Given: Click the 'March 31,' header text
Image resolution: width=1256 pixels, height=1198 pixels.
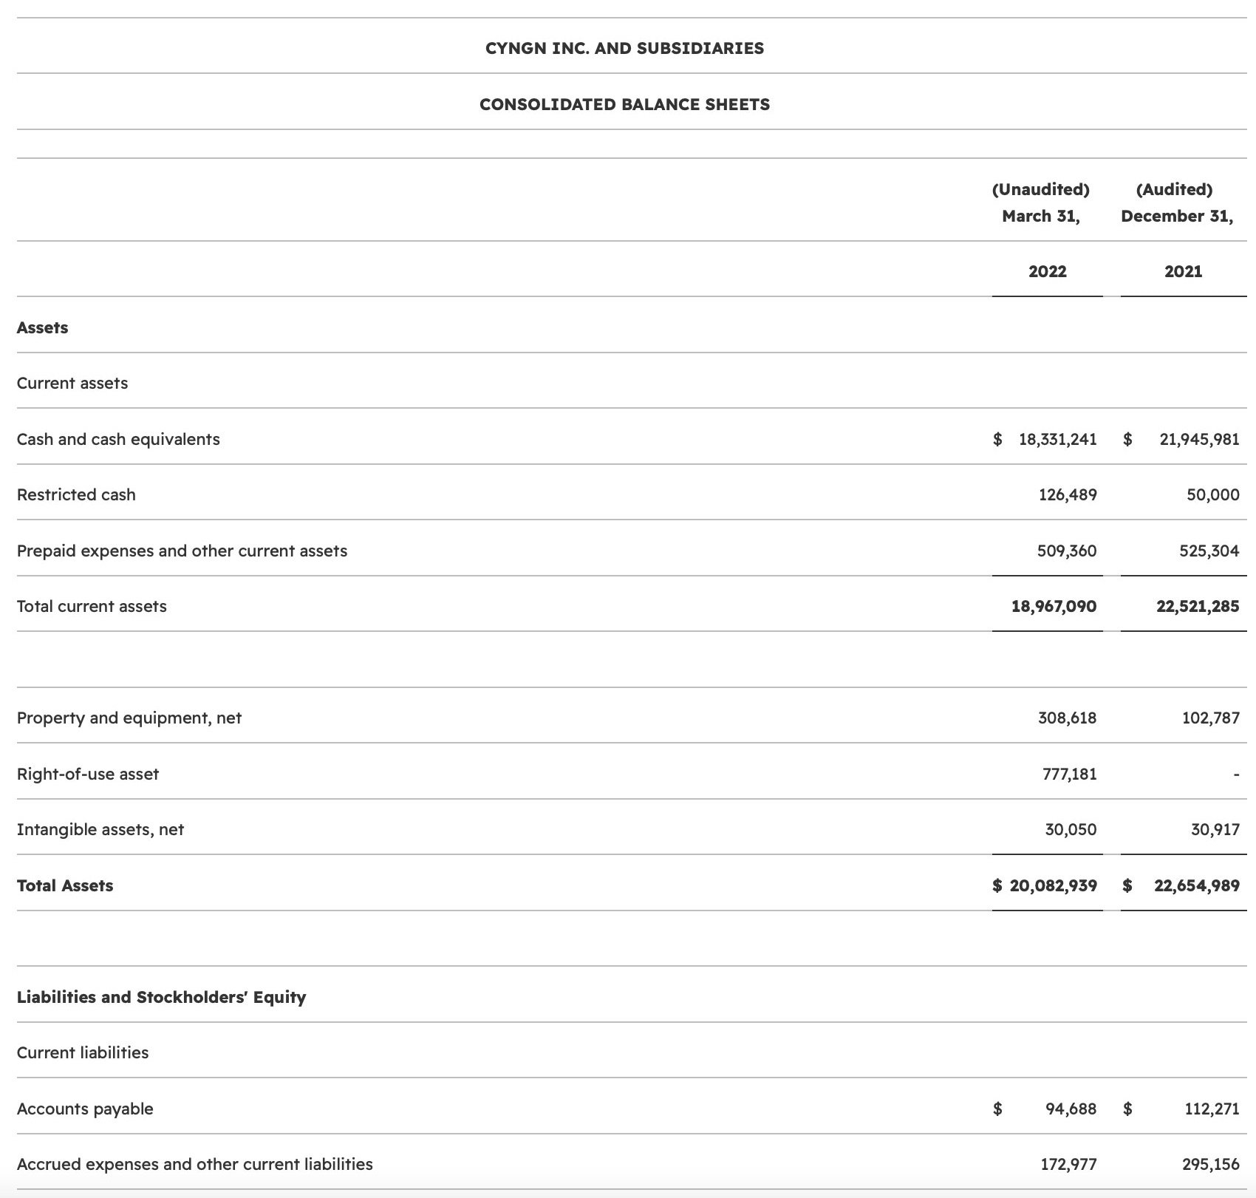Looking at the screenshot, I should tap(1040, 216).
